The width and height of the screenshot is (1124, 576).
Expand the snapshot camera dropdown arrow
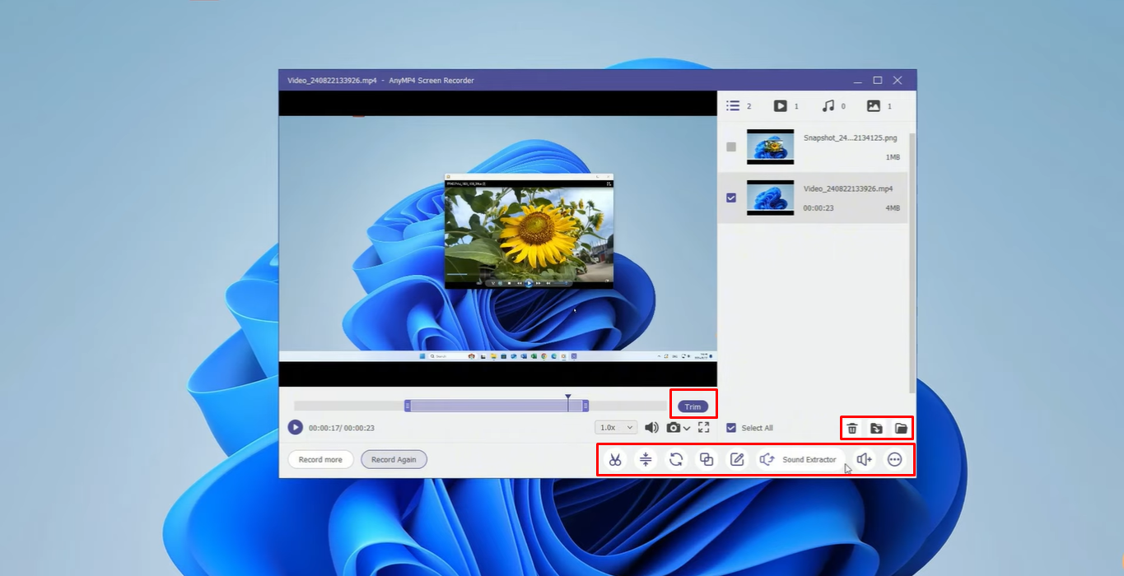click(688, 427)
